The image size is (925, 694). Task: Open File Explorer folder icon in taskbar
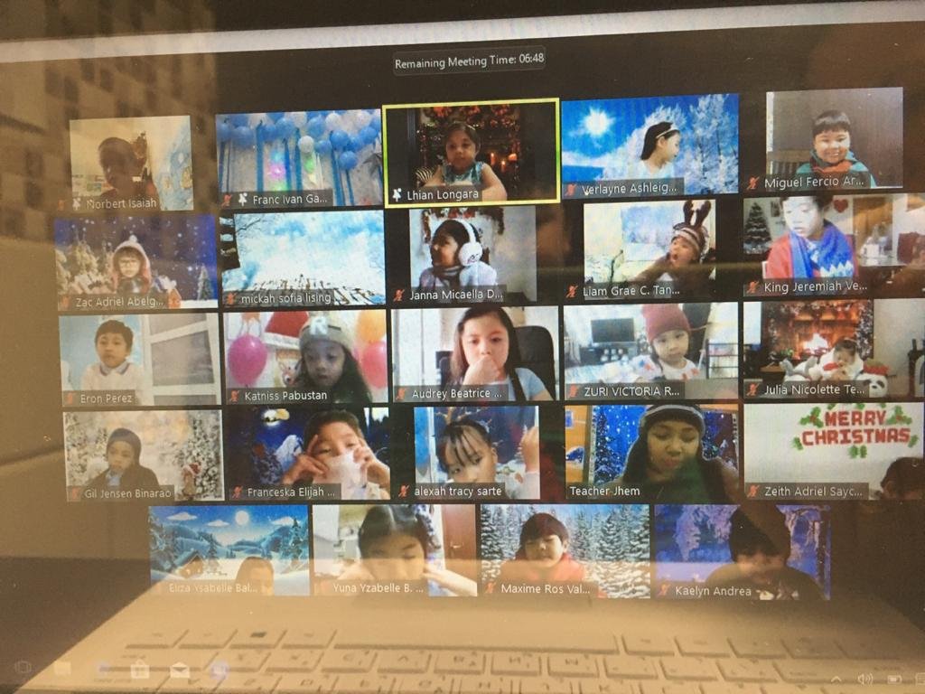62,669
